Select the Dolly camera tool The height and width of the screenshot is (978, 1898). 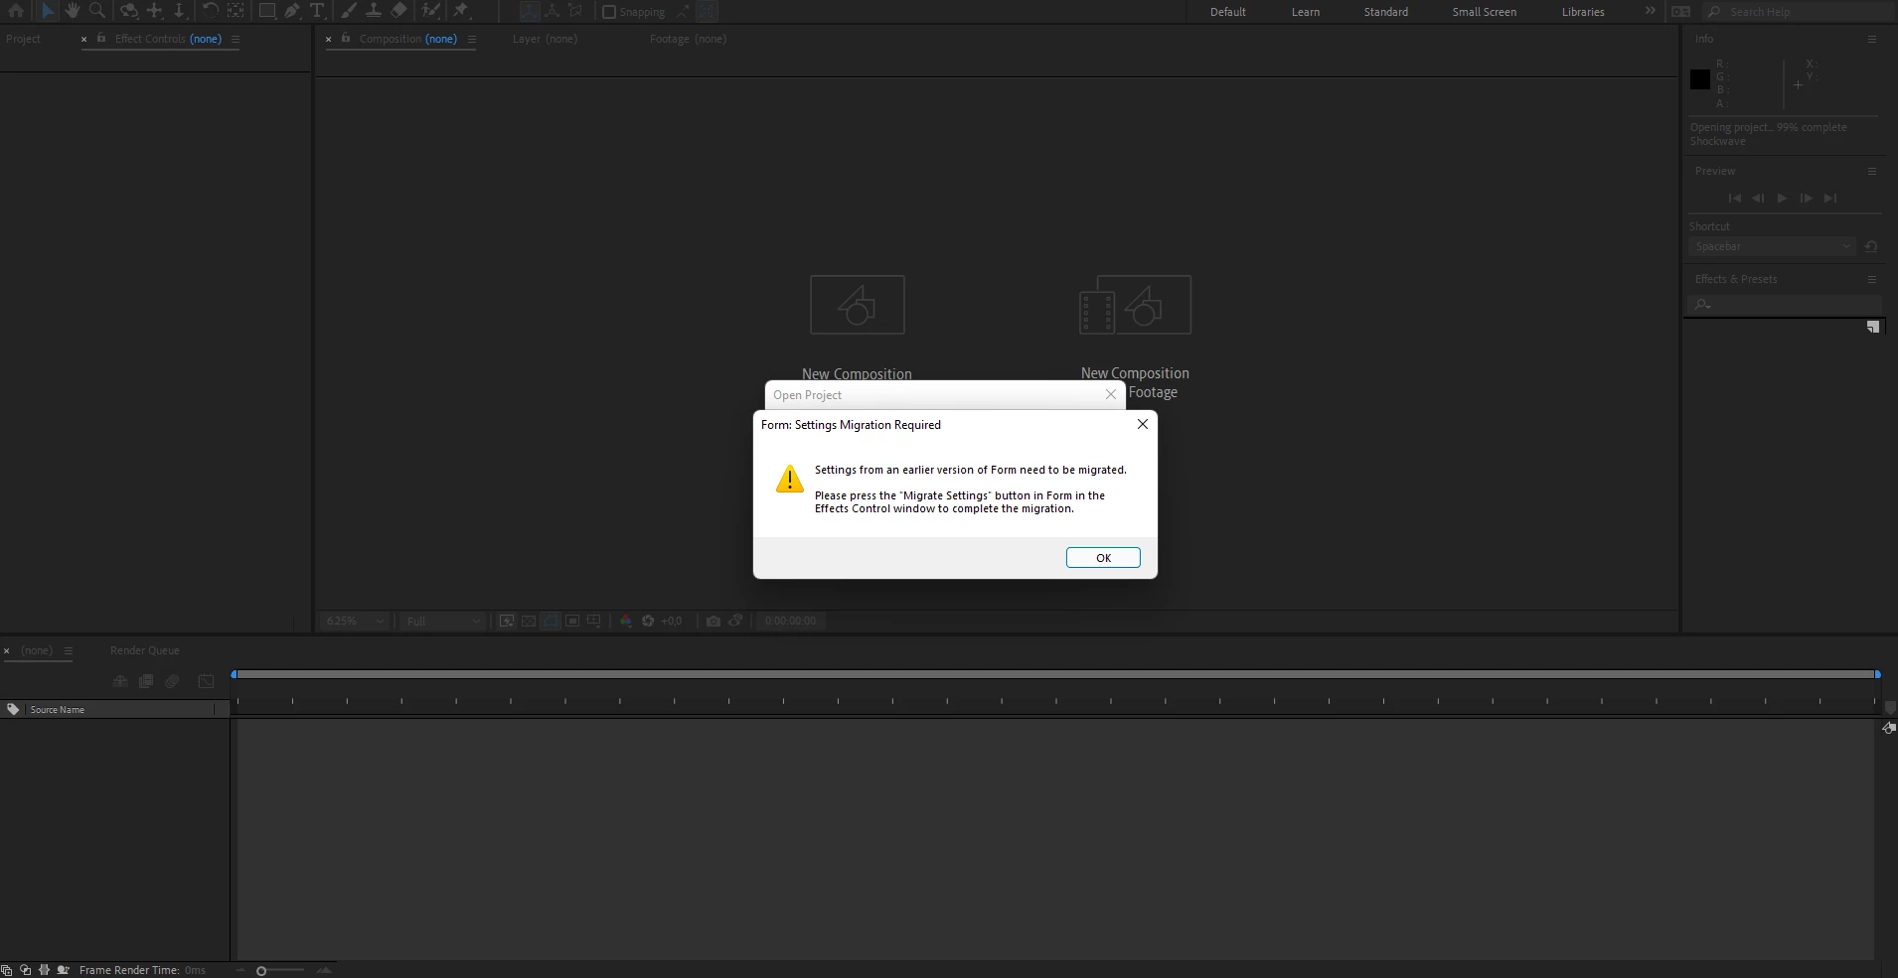coord(179,11)
